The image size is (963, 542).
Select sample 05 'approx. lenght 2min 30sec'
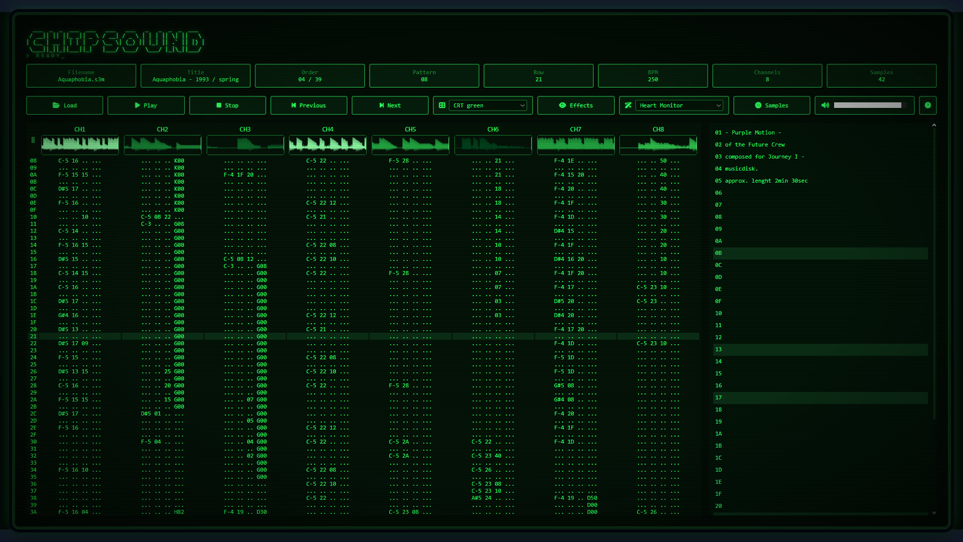[x=821, y=181]
